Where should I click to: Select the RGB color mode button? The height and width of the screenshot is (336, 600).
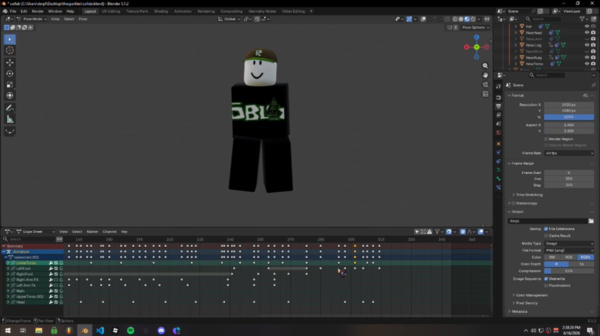[568, 257]
